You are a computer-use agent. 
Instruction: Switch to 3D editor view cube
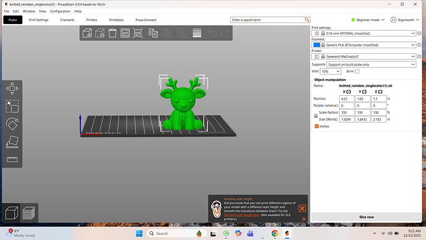[12, 213]
